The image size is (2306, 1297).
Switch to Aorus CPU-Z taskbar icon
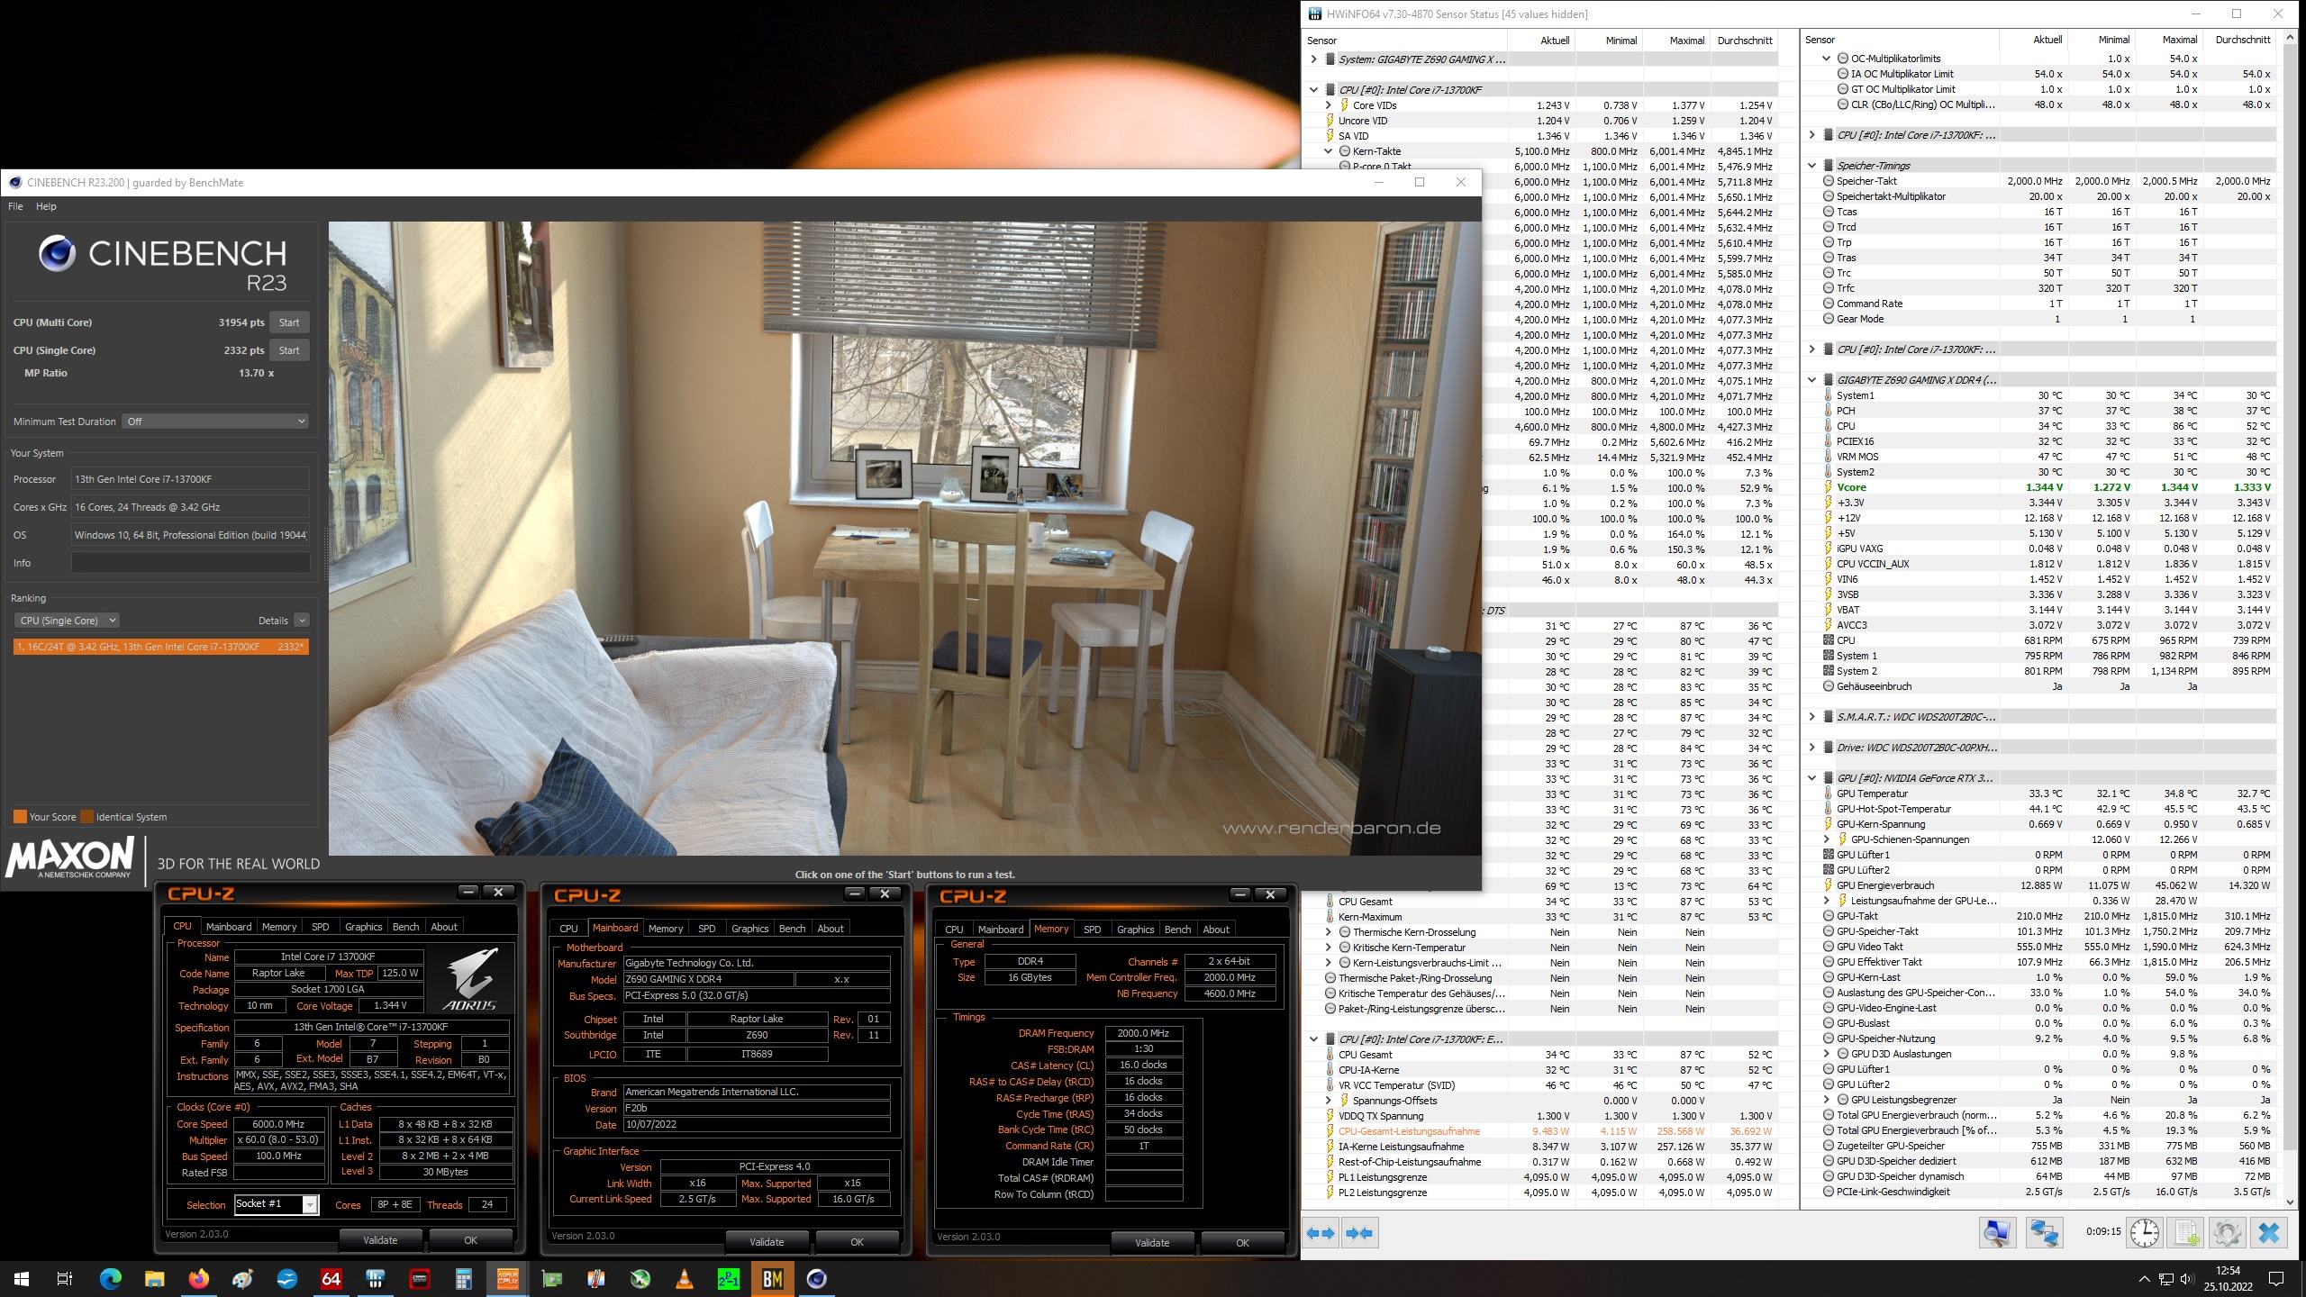pos(507,1278)
